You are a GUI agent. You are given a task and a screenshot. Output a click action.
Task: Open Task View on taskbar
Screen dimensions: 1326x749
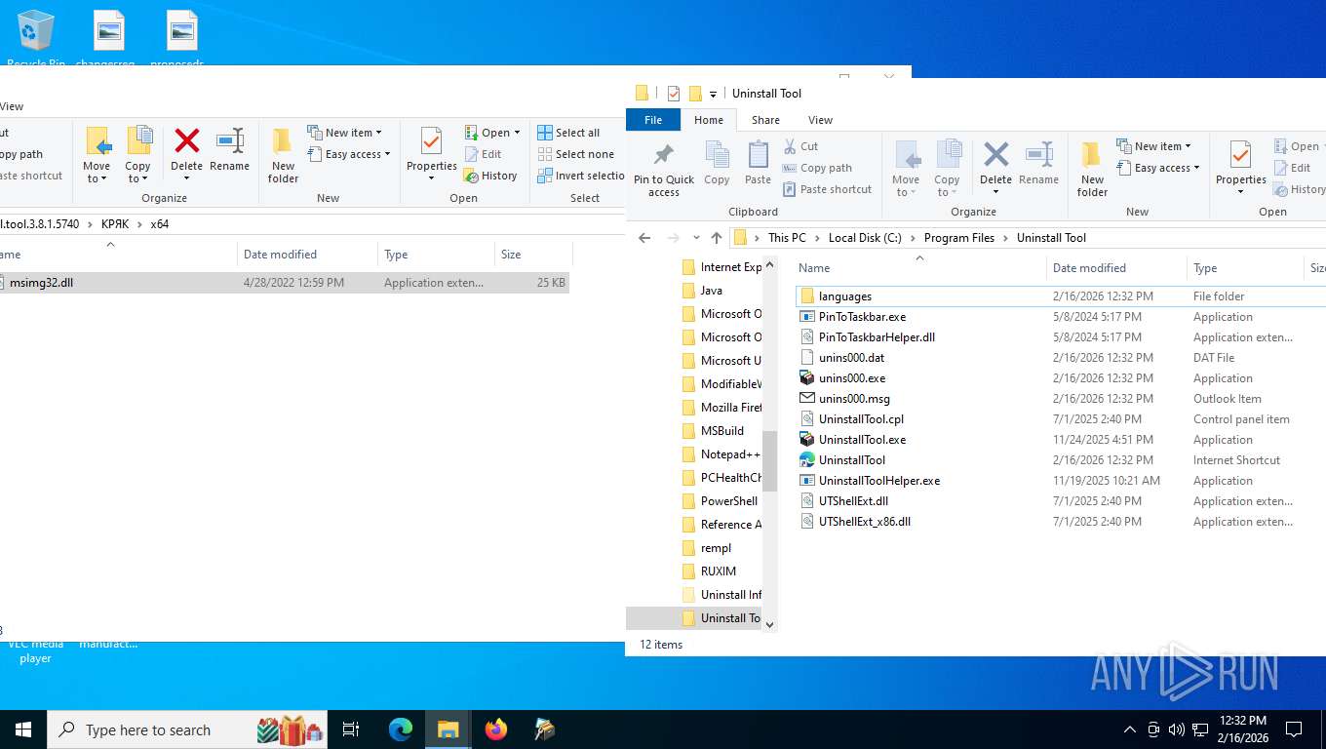[351, 729]
